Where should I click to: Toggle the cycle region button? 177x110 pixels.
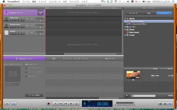pyautogui.click(x=77, y=104)
